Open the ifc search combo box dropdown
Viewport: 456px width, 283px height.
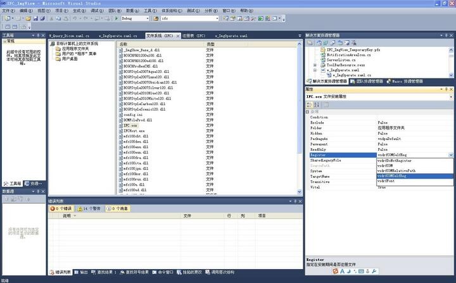coord(217,18)
